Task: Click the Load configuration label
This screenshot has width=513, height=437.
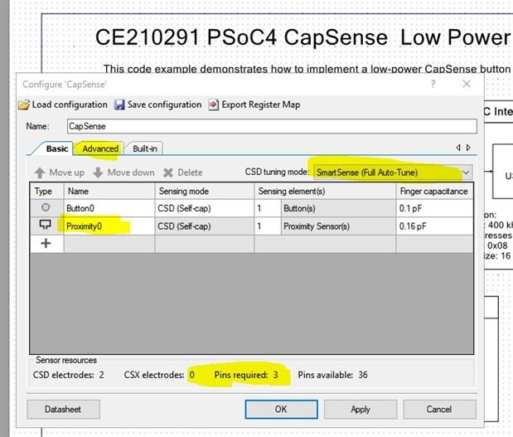Action: point(70,104)
